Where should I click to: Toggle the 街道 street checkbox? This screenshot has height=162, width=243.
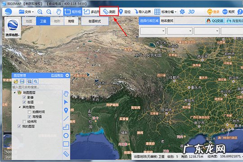tap(24, 102)
